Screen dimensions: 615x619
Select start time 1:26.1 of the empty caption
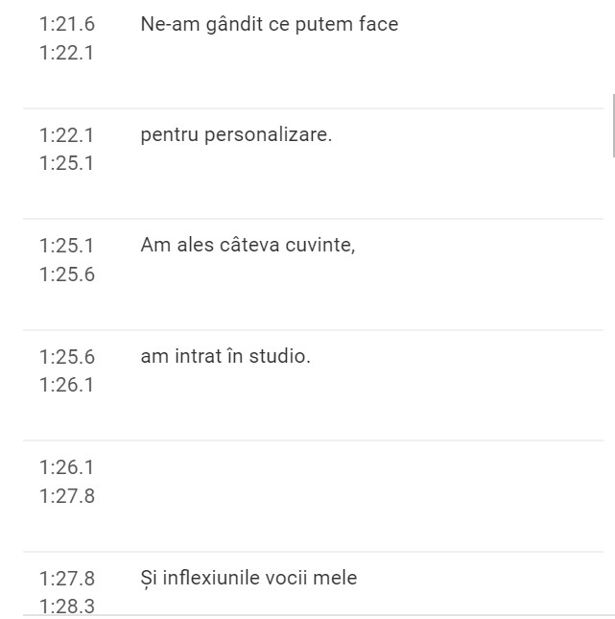67,467
